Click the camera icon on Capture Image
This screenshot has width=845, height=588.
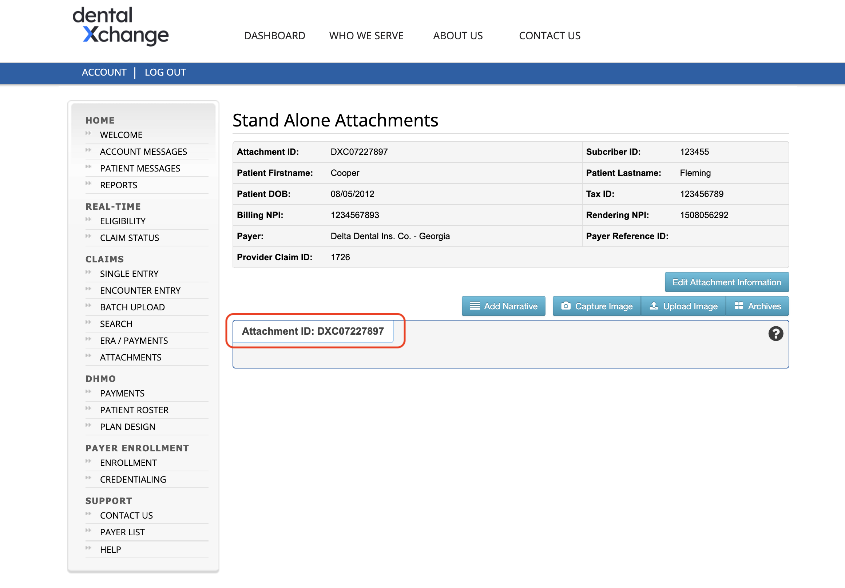566,306
